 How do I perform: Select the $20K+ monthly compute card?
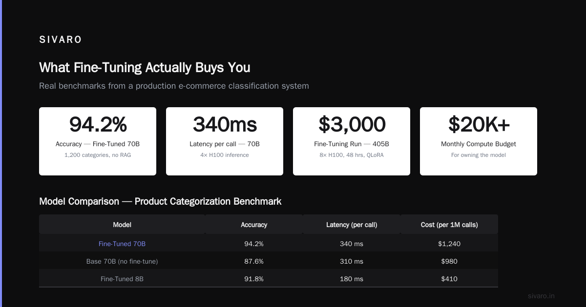479,141
